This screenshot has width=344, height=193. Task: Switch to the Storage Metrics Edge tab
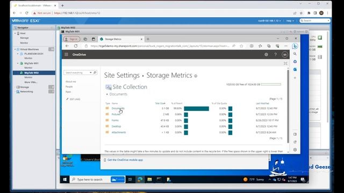click(121, 39)
